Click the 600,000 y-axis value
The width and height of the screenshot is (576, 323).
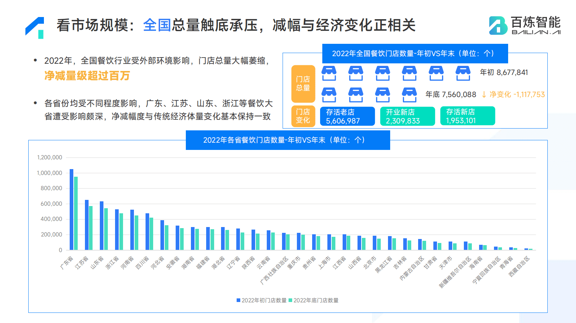tap(52, 204)
